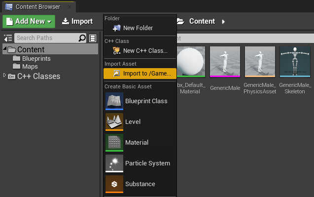Image resolution: width=314 pixels, height=197 pixels.
Task: Close the Content Browser tab
Action: (70, 7)
